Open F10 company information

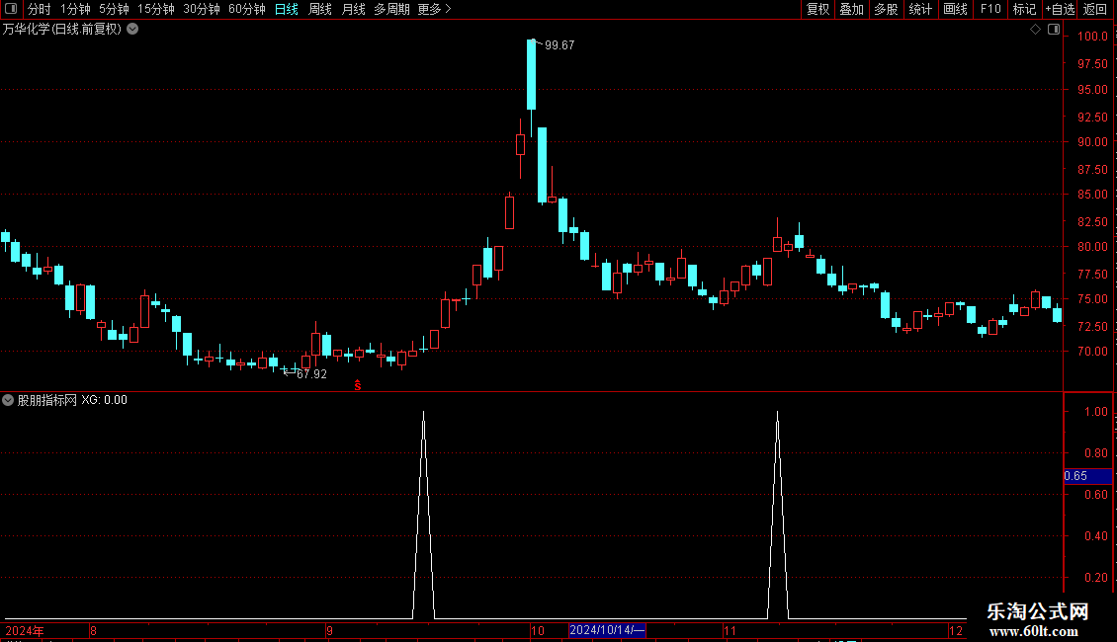pyautogui.click(x=990, y=9)
